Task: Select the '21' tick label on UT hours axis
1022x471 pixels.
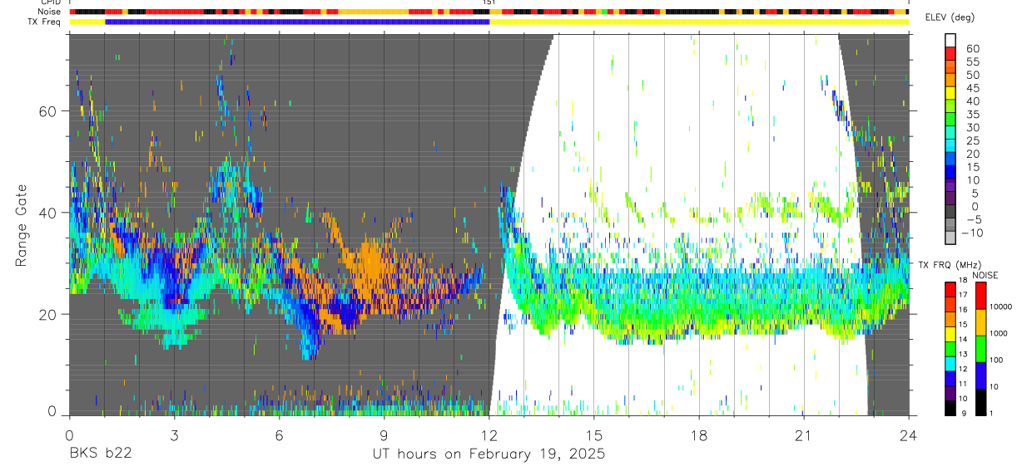Action: pyautogui.click(x=804, y=436)
